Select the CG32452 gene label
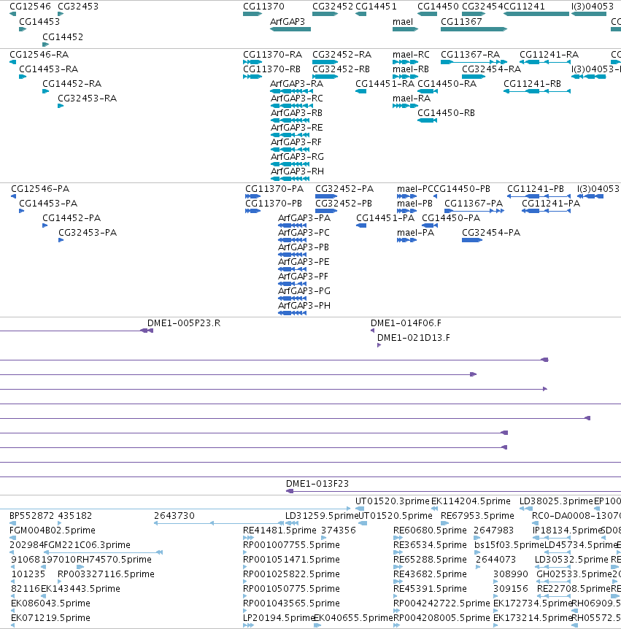621x629 pixels. (x=333, y=7)
